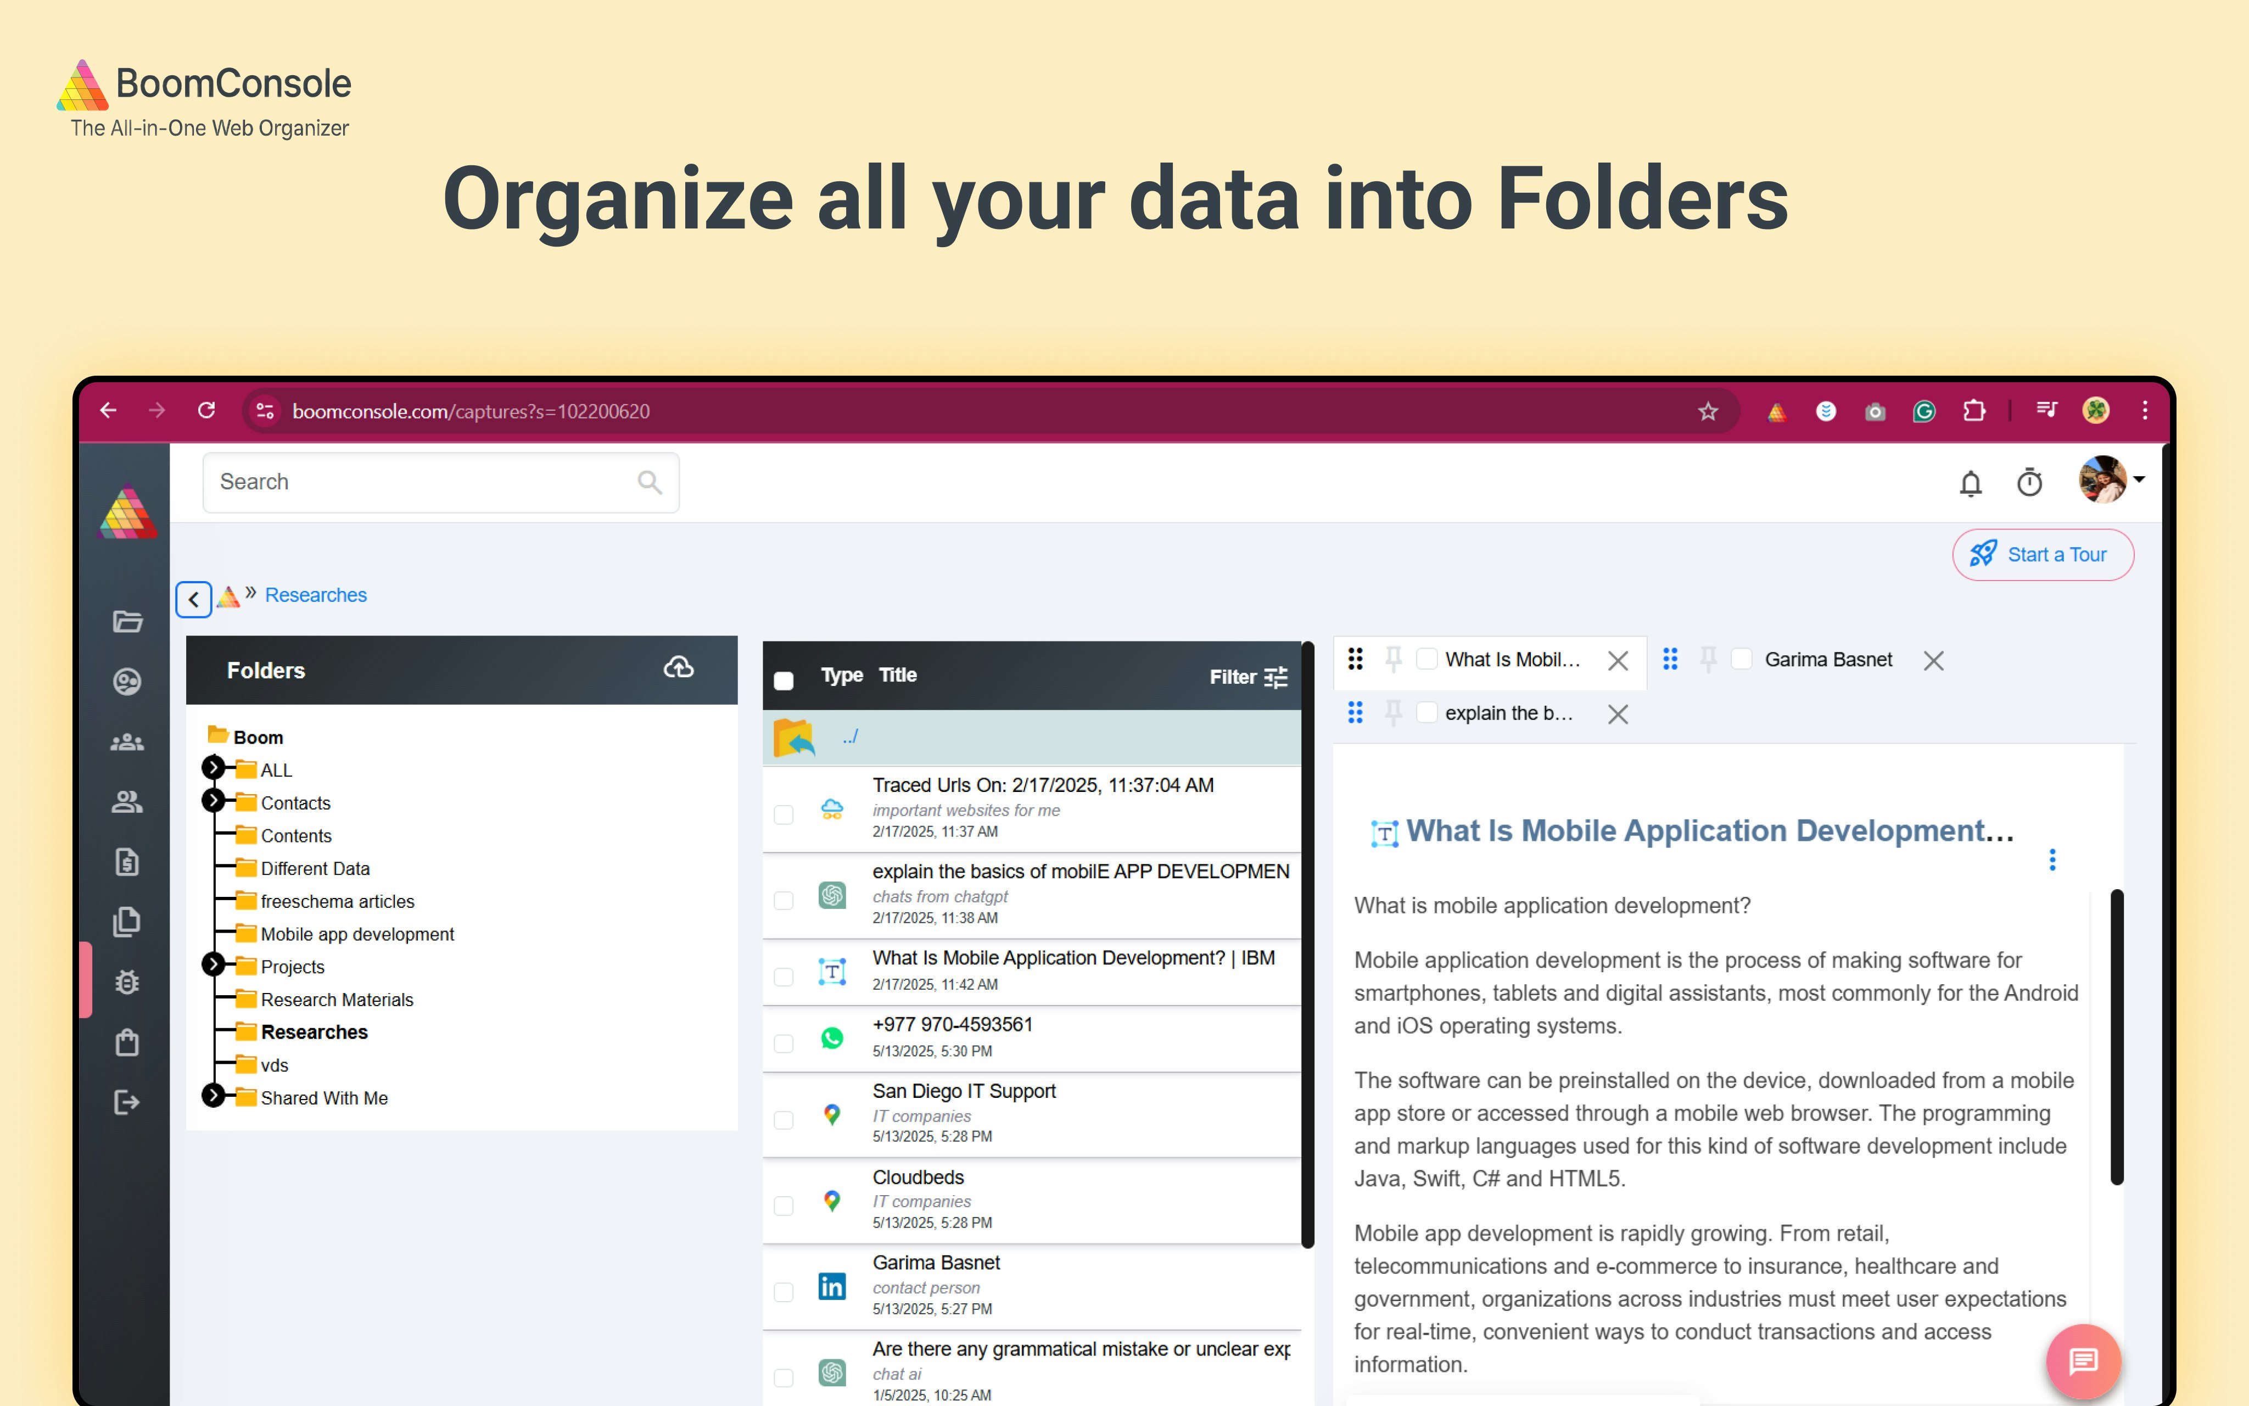Click the search magnifier icon
2249x1406 pixels.
click(x=650, y=482)
